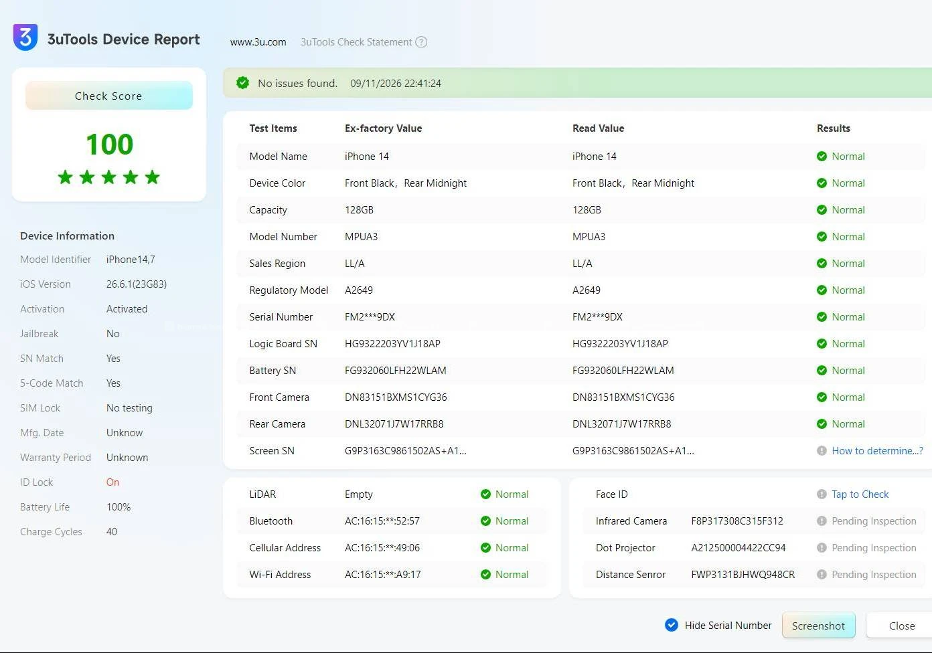Click the Normal status icon for Device Color

pyautogui.click(x=822, y=183)
